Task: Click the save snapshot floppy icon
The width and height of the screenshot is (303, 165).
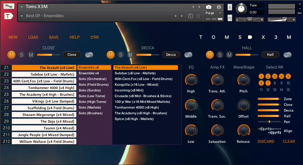Action: (x=190, y=16)
